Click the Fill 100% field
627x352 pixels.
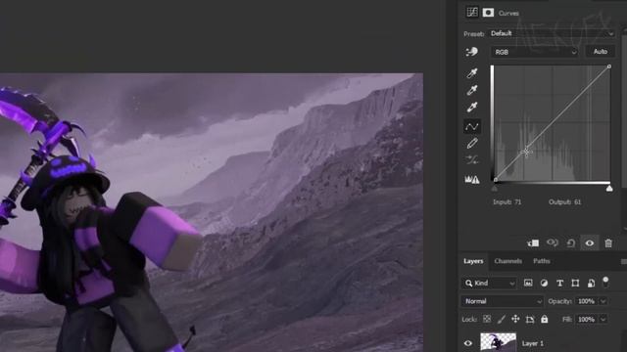pos(587,320)
